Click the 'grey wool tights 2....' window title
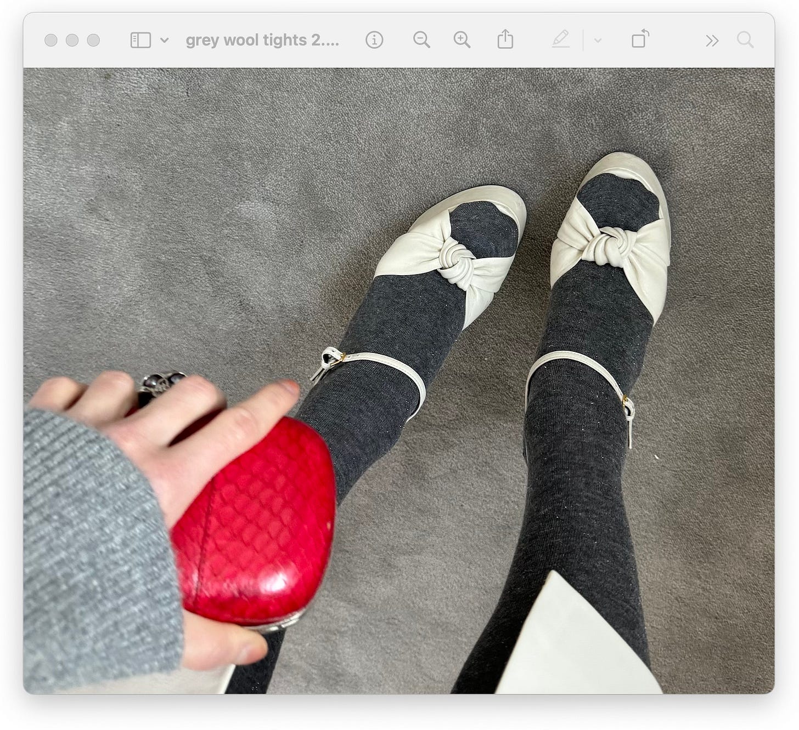 (x=262, y=40)
